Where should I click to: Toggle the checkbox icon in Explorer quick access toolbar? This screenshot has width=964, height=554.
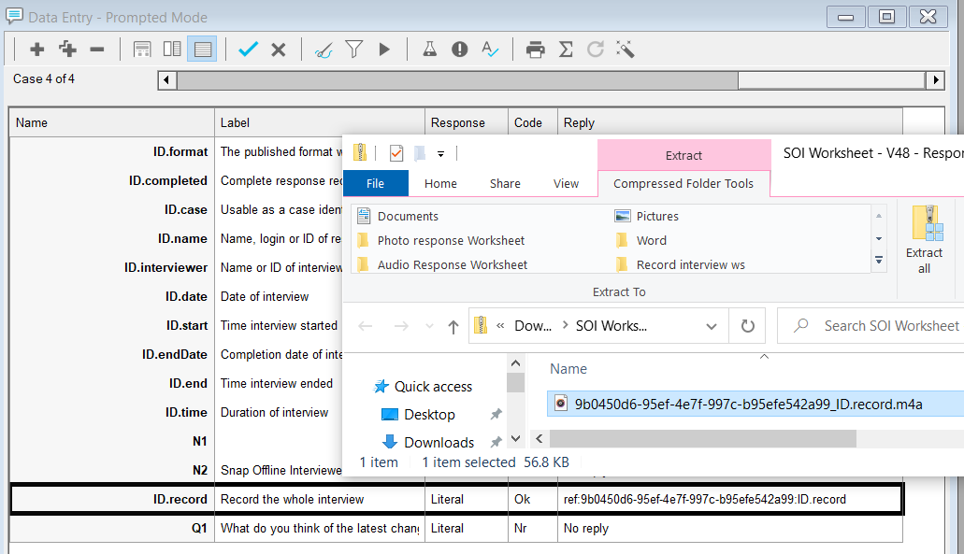click(396, 152)
